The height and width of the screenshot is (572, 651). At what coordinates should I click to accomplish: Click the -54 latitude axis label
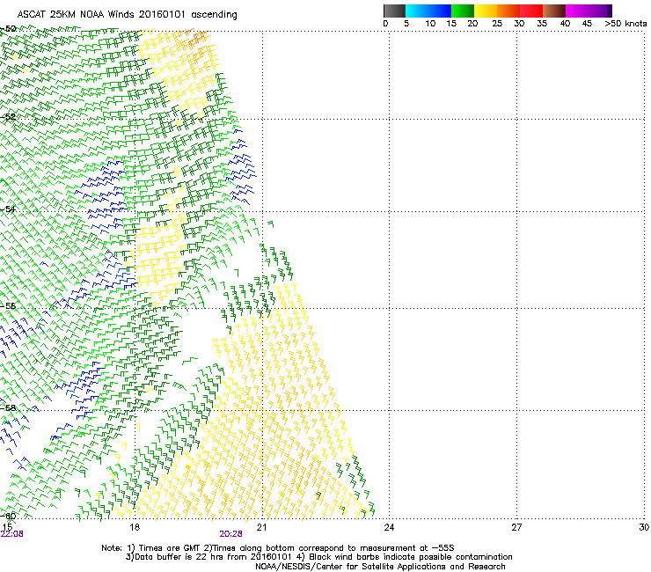(8, 209)
